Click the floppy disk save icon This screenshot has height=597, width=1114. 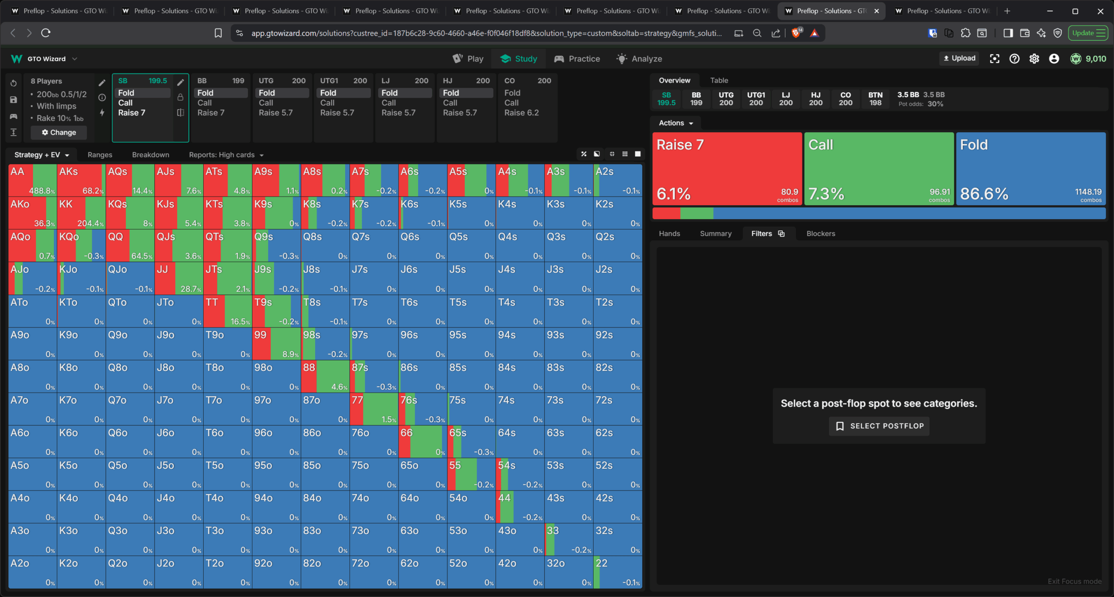coord(13,100)
